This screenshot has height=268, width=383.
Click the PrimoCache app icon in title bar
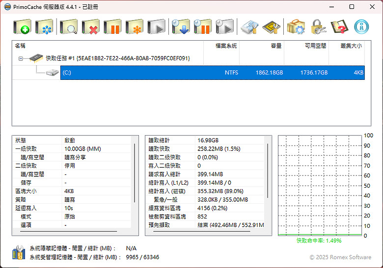pos(7,7)
